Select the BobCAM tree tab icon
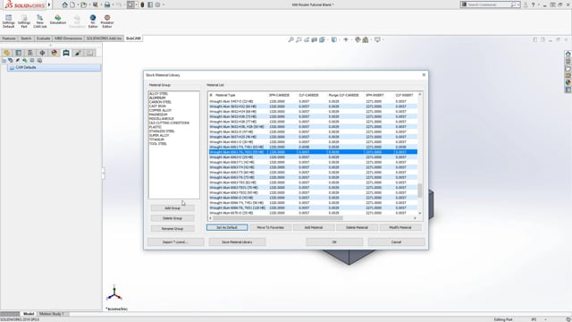 pos(66,53)
